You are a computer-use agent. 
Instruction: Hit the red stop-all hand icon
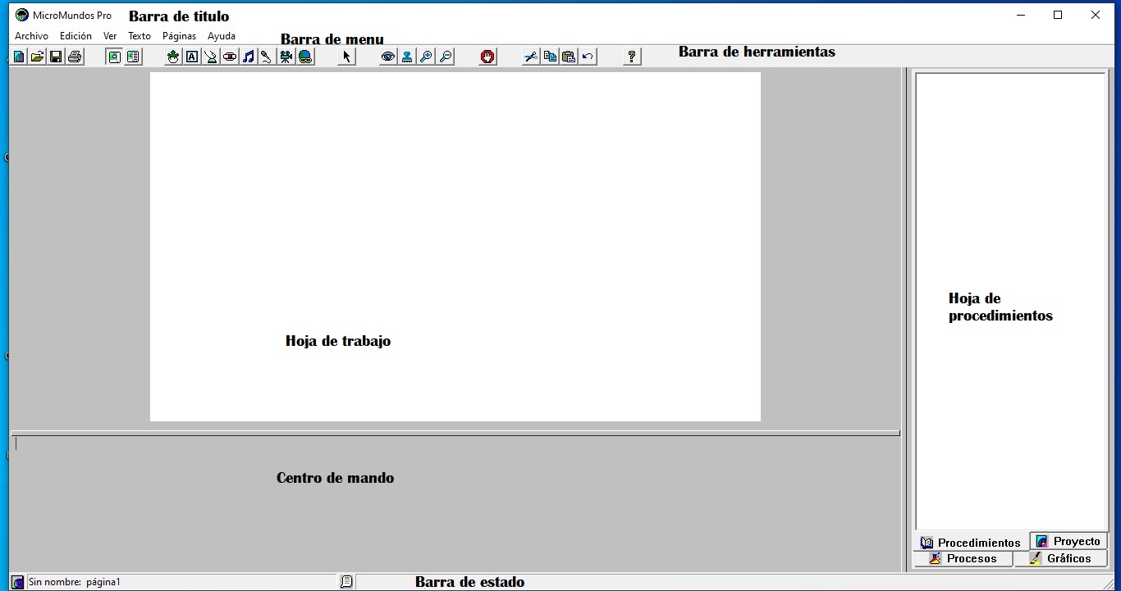pyautogui.click(x=487, y=57)
